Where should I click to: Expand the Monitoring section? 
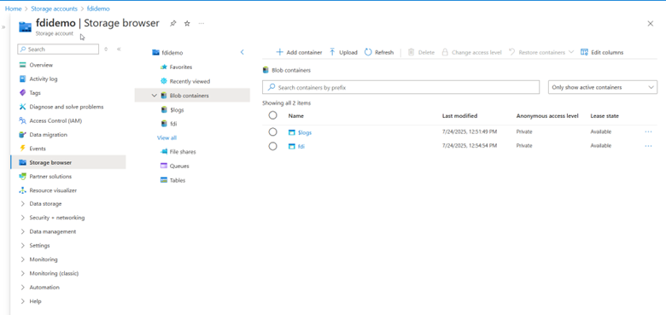[x=22, y=260]
